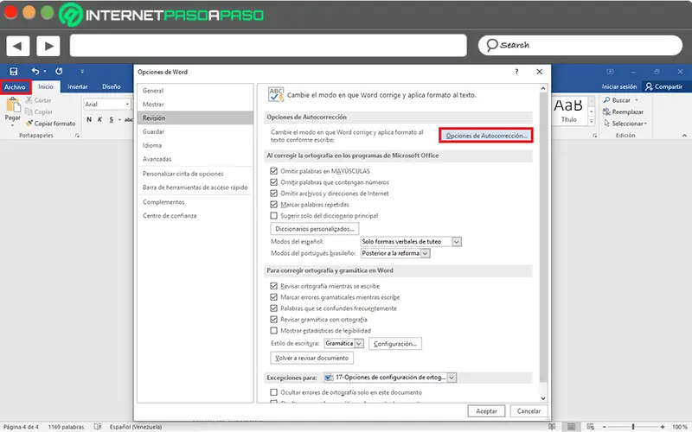Enable Sugerir solo del diccionario principal

click(x=273, y=215)
